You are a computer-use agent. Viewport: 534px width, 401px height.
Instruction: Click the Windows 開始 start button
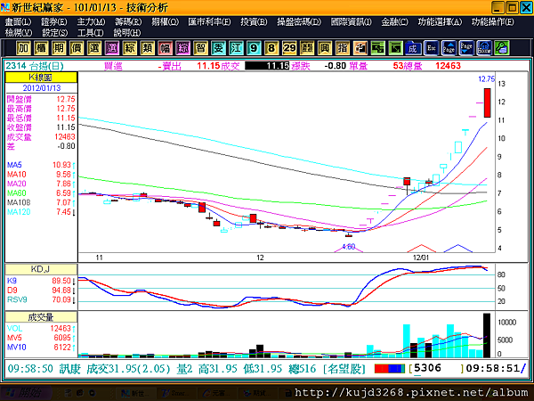(27, 394)
